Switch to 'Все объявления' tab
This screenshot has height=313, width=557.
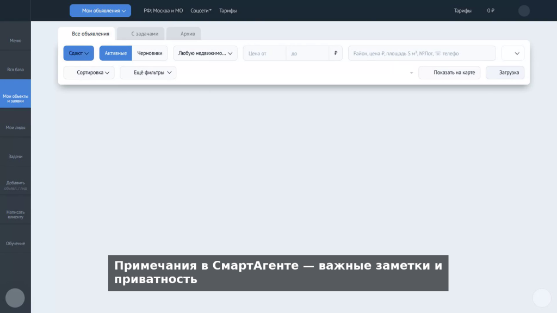pyautogui.click(x=86, y=34)
